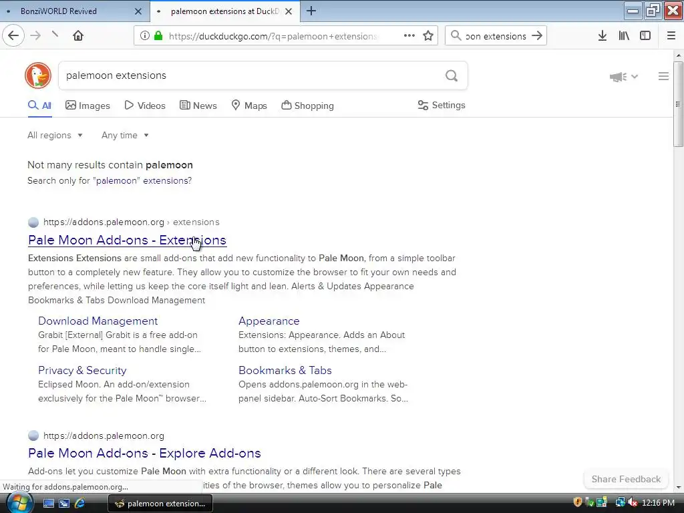Close the palemoon extensions tab
684x513 pixels.
tap(289, 11)
